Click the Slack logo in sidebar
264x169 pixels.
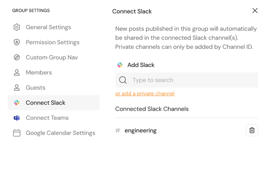17,103
